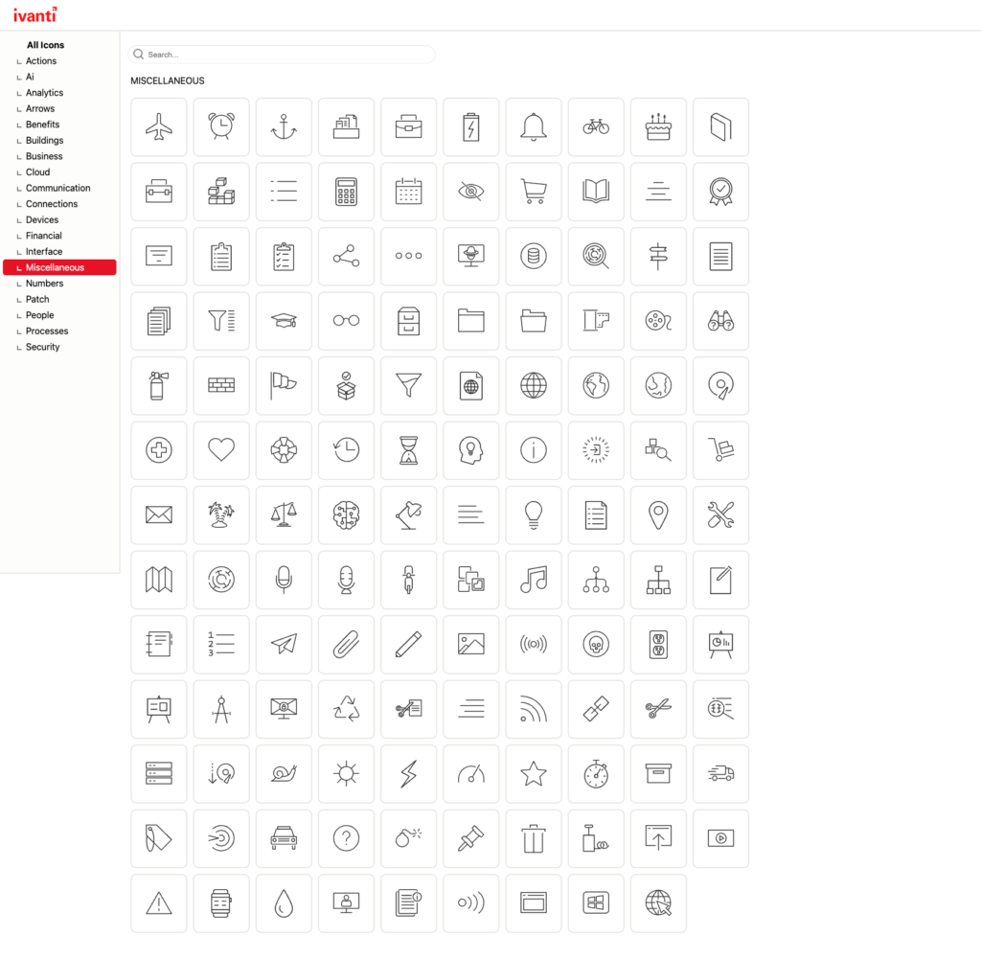Select the envelope icon

158,514
